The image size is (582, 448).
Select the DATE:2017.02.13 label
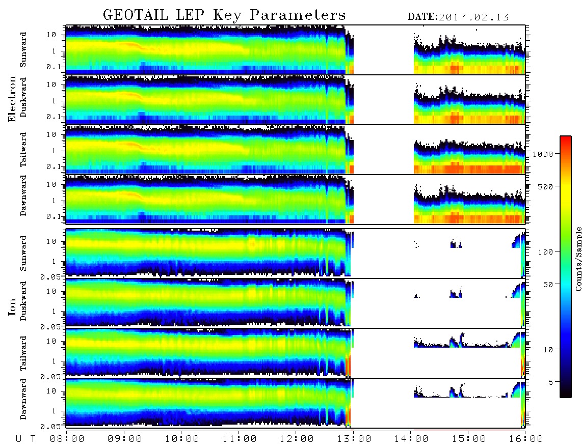[x=458, y=17]
